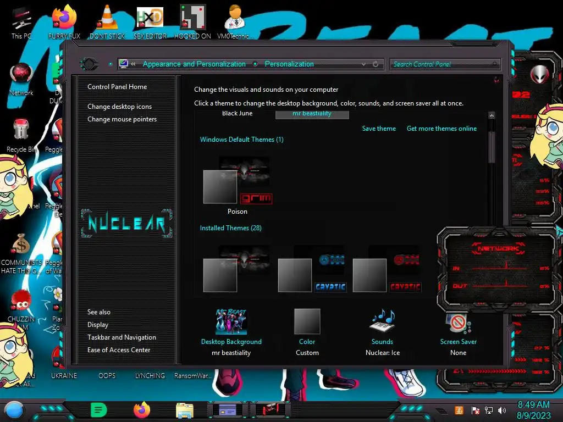Click the Alienware head gadget icon

click(x=539, y=74)
